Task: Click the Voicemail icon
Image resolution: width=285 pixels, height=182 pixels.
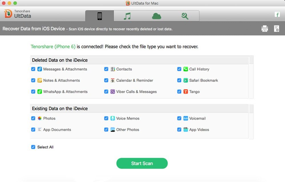Action: tap(185, 118)
